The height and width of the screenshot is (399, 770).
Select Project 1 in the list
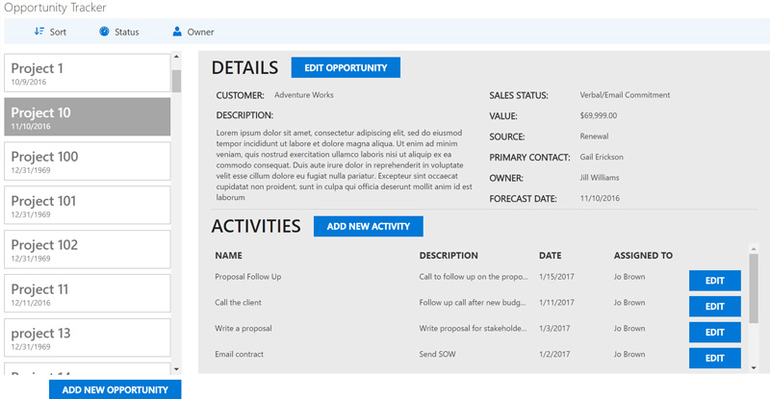click(x=88, y=73)
